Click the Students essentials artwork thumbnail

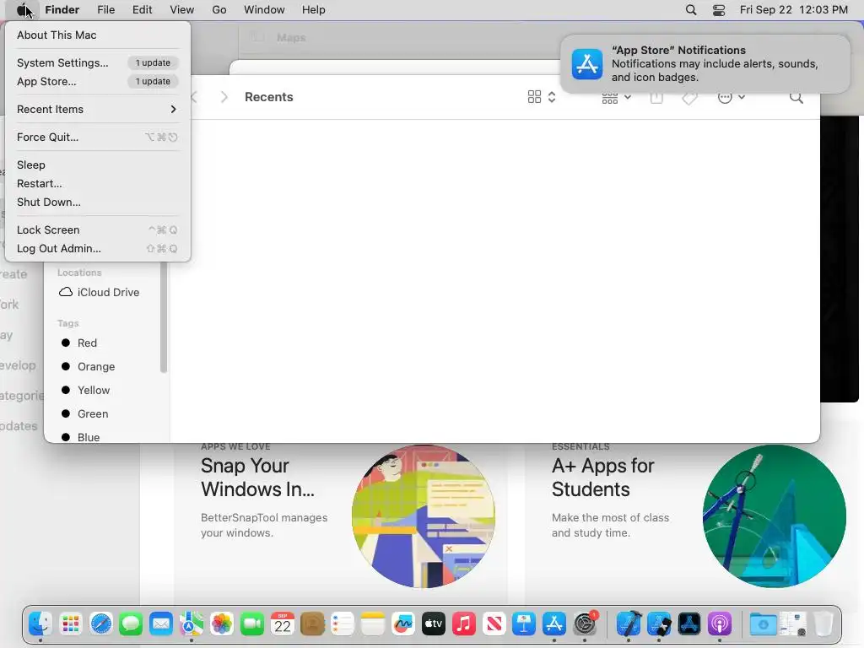(x=775, y=516)
